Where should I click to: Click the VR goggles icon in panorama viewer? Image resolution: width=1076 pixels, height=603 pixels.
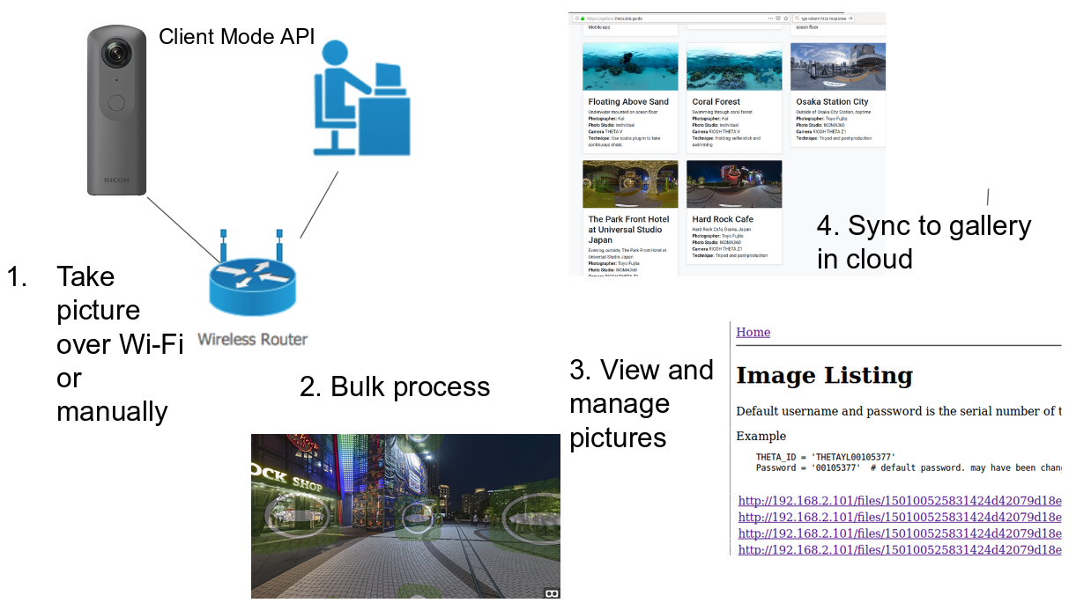pos(552,593)
